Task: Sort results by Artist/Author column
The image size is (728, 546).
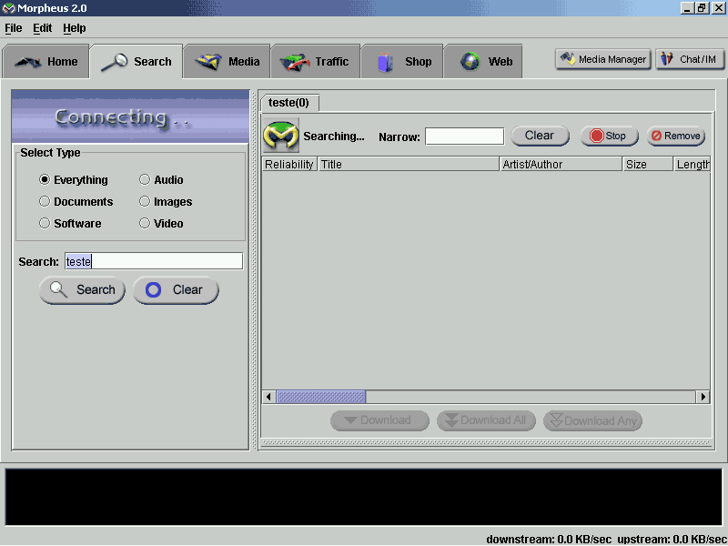Action: point(561,165)
